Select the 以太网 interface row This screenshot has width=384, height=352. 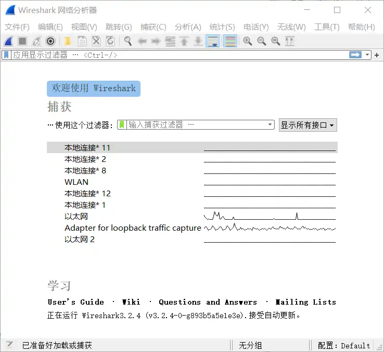pos(76,217)
